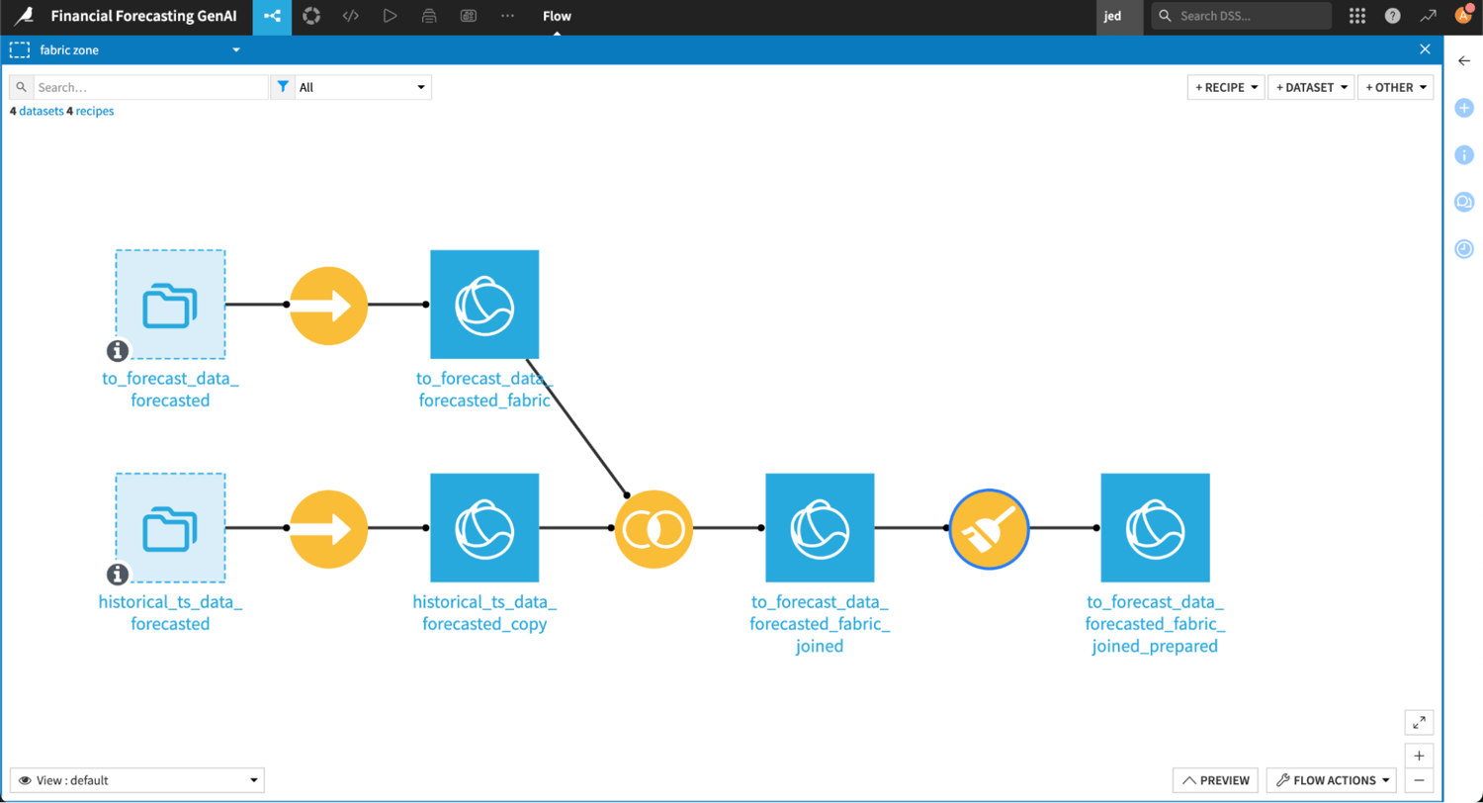1483x803 pixels.
Task: Click the flow search input field
Action: click(x=150, y=87)
